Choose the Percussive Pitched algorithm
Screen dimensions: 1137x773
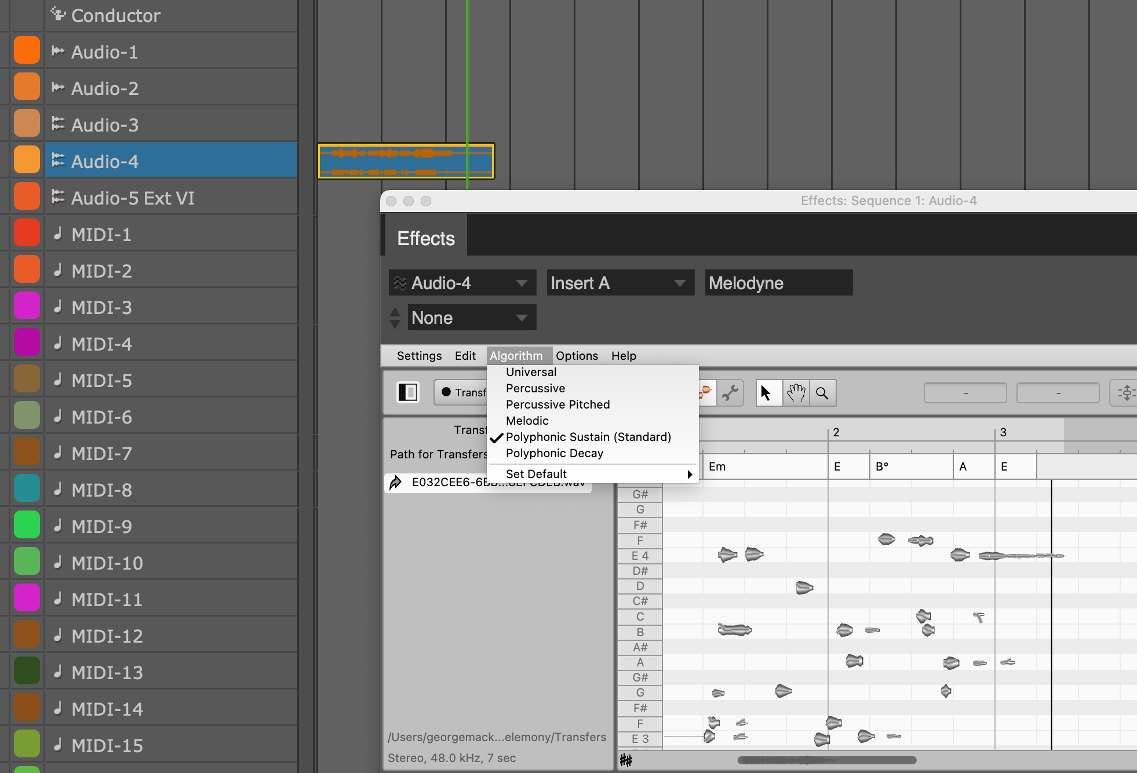557,404
